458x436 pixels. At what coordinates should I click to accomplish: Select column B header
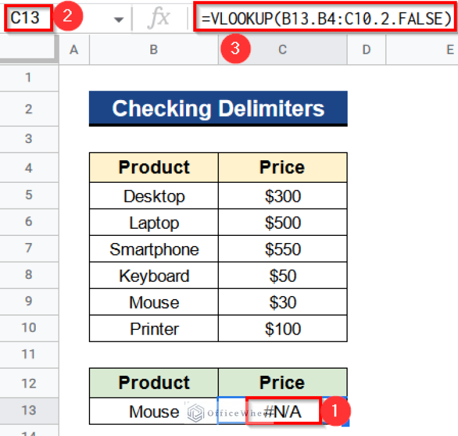point(153,51)
